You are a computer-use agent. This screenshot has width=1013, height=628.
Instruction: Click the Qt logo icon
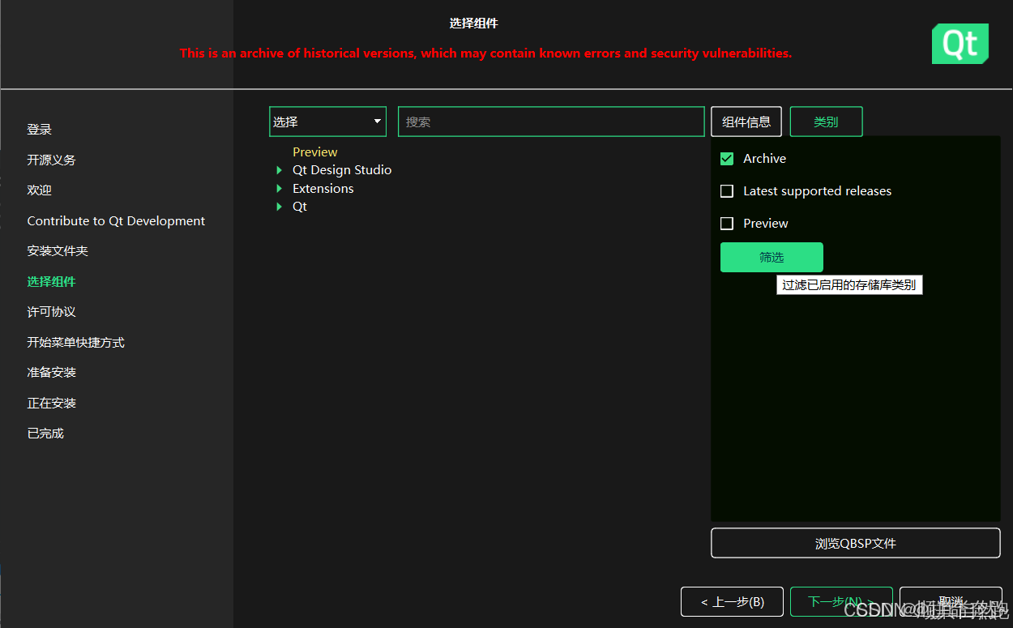coord(960,44)
